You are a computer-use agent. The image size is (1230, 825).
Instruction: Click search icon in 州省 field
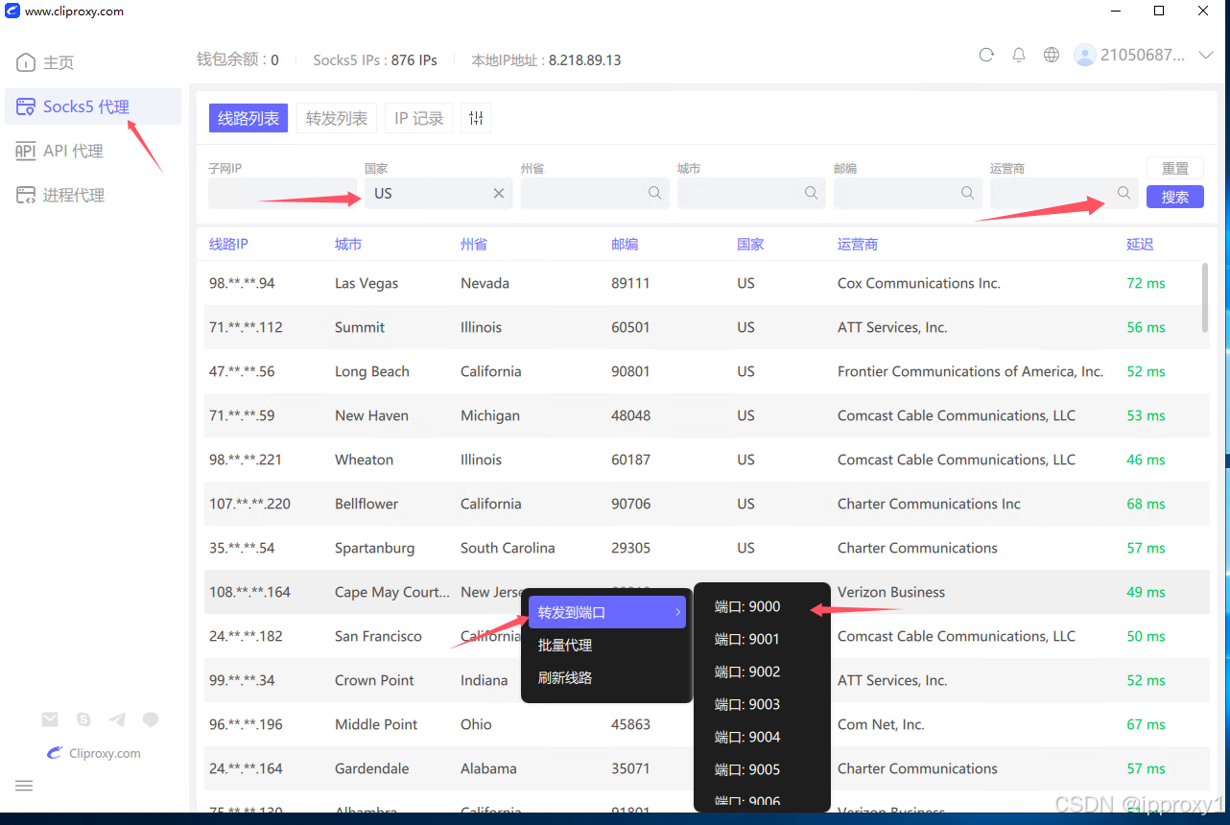pyautogui.click(x=654, y=193)
